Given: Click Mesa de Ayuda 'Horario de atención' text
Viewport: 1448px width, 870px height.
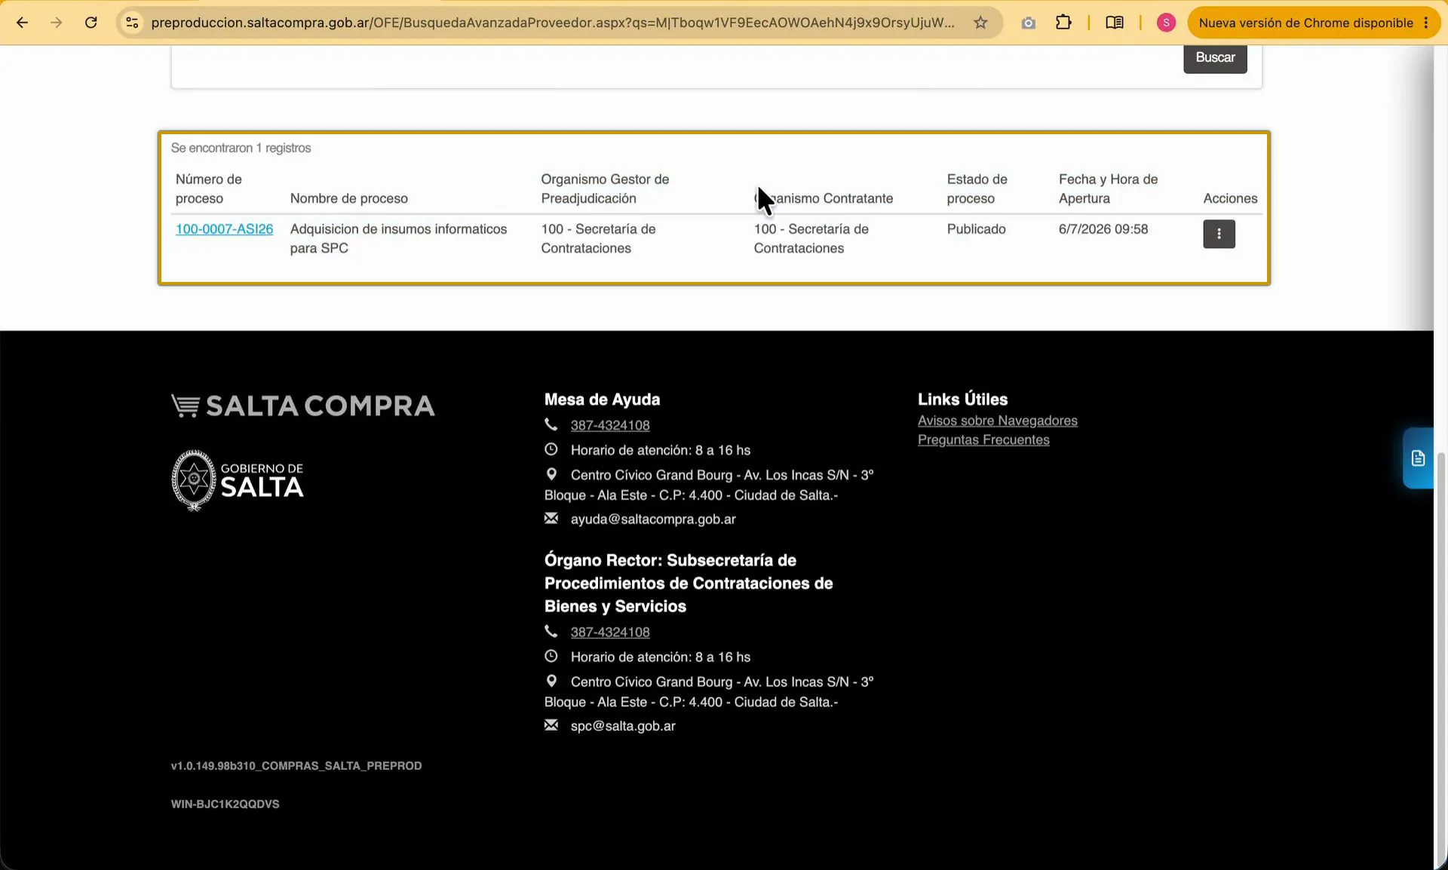Looking at the screenshot, I should tap(661, 450).
